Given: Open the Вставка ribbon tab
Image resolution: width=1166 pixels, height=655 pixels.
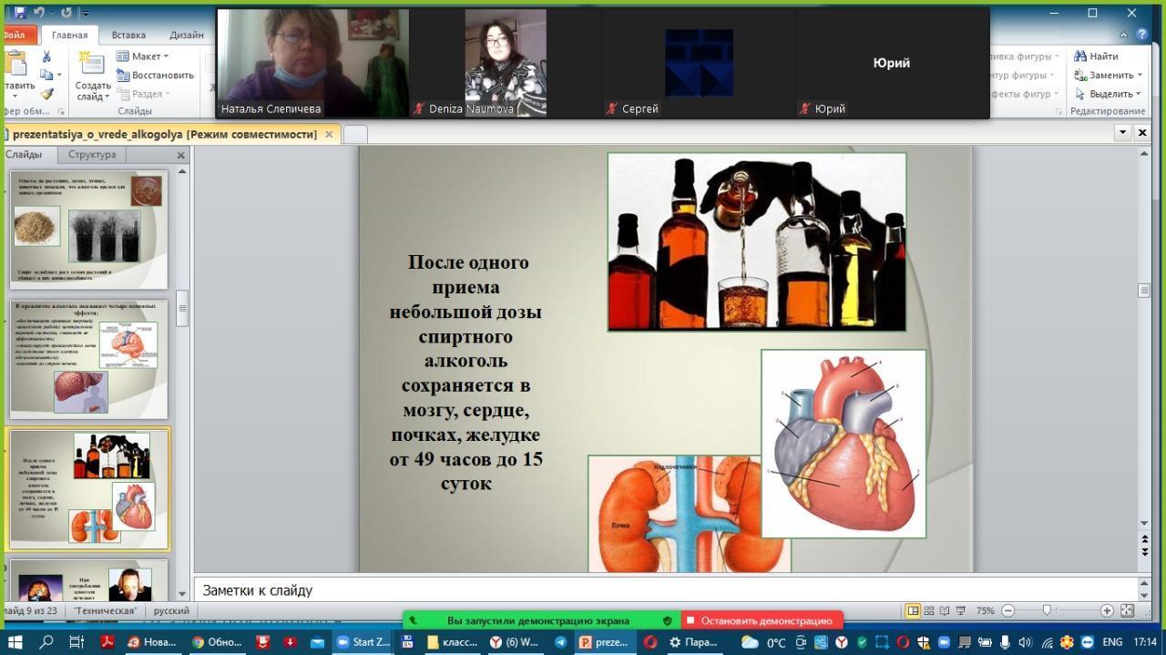Looking at the screenshot, I should pyautogui.click(x=128, y=36).
